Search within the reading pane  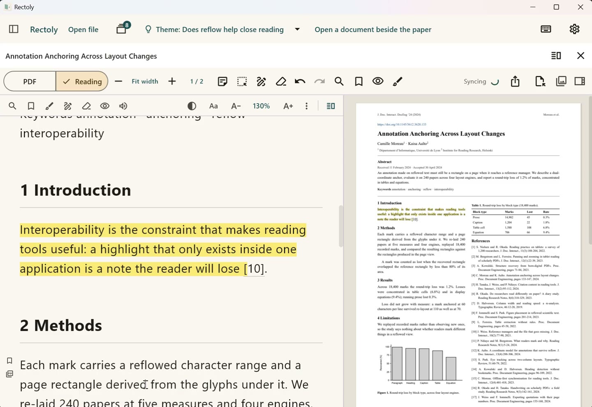12,106
